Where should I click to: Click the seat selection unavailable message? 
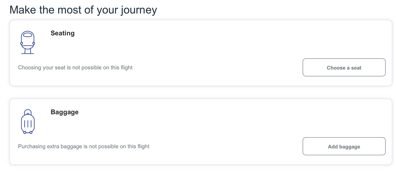pos(75,67)
